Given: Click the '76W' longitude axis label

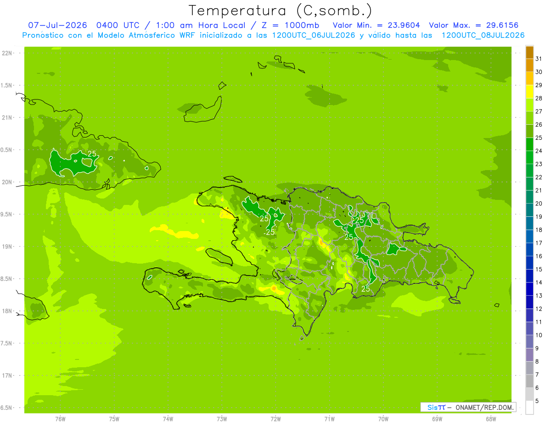Looking at the screenshot, I should pyautogui.click(x=60, y=419).
